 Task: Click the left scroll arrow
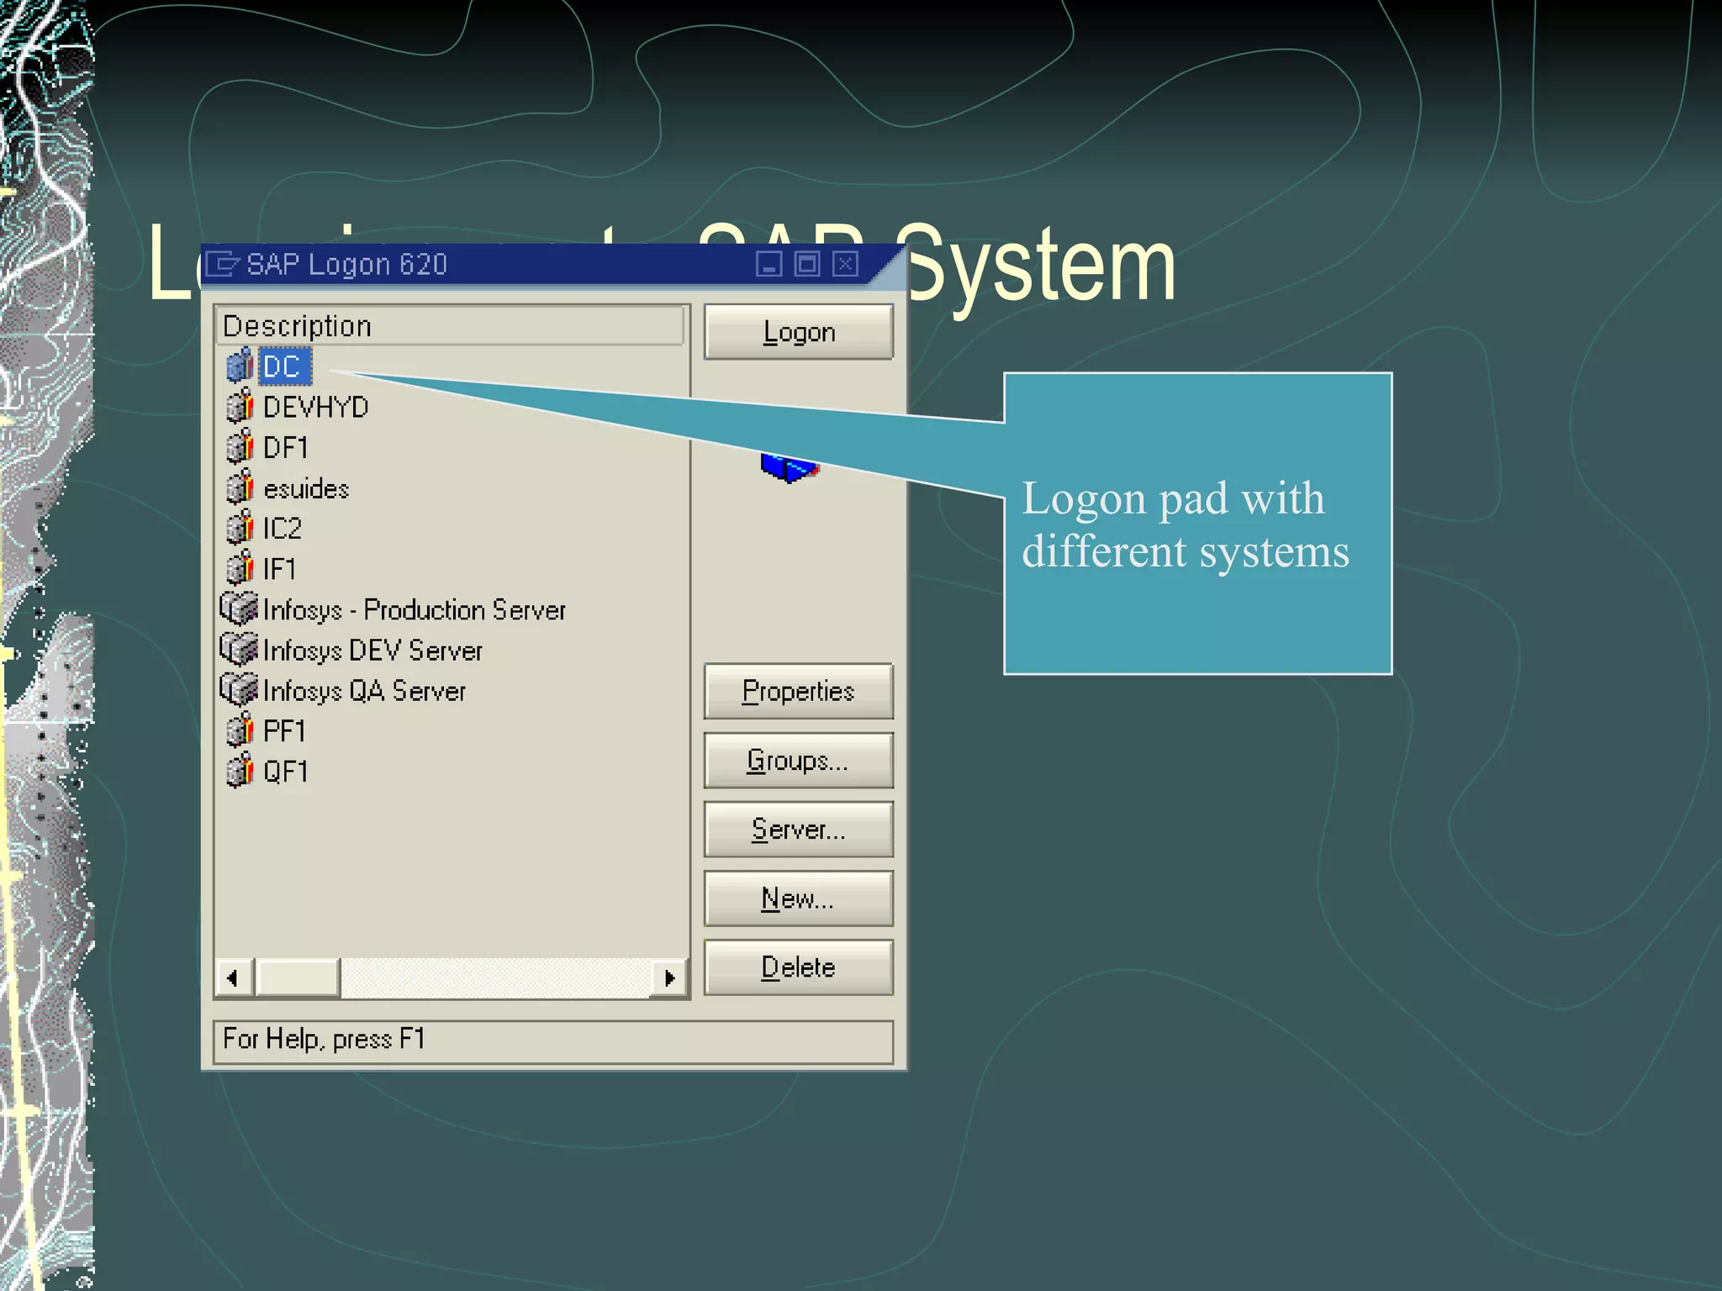pos(234,977)
